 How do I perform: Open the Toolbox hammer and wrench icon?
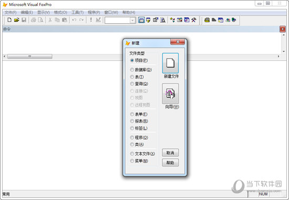point(194,20)
